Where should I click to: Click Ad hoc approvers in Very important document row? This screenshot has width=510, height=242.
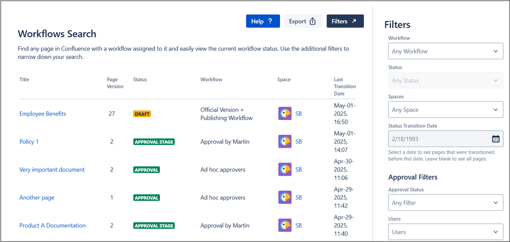[223, 170]
